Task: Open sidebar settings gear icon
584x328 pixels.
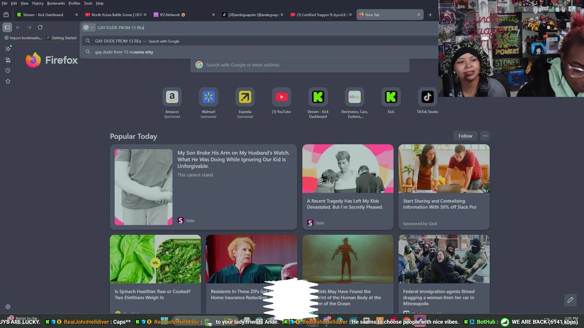Action: [8, 307]
